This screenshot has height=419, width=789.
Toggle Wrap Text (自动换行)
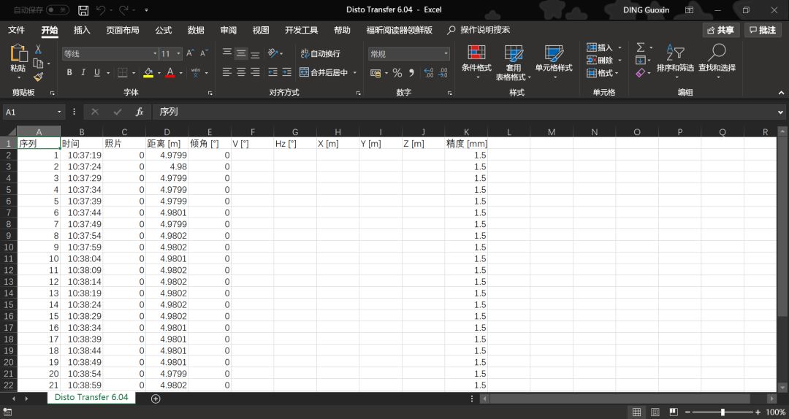pyautogui.click(x=321, y=53)
